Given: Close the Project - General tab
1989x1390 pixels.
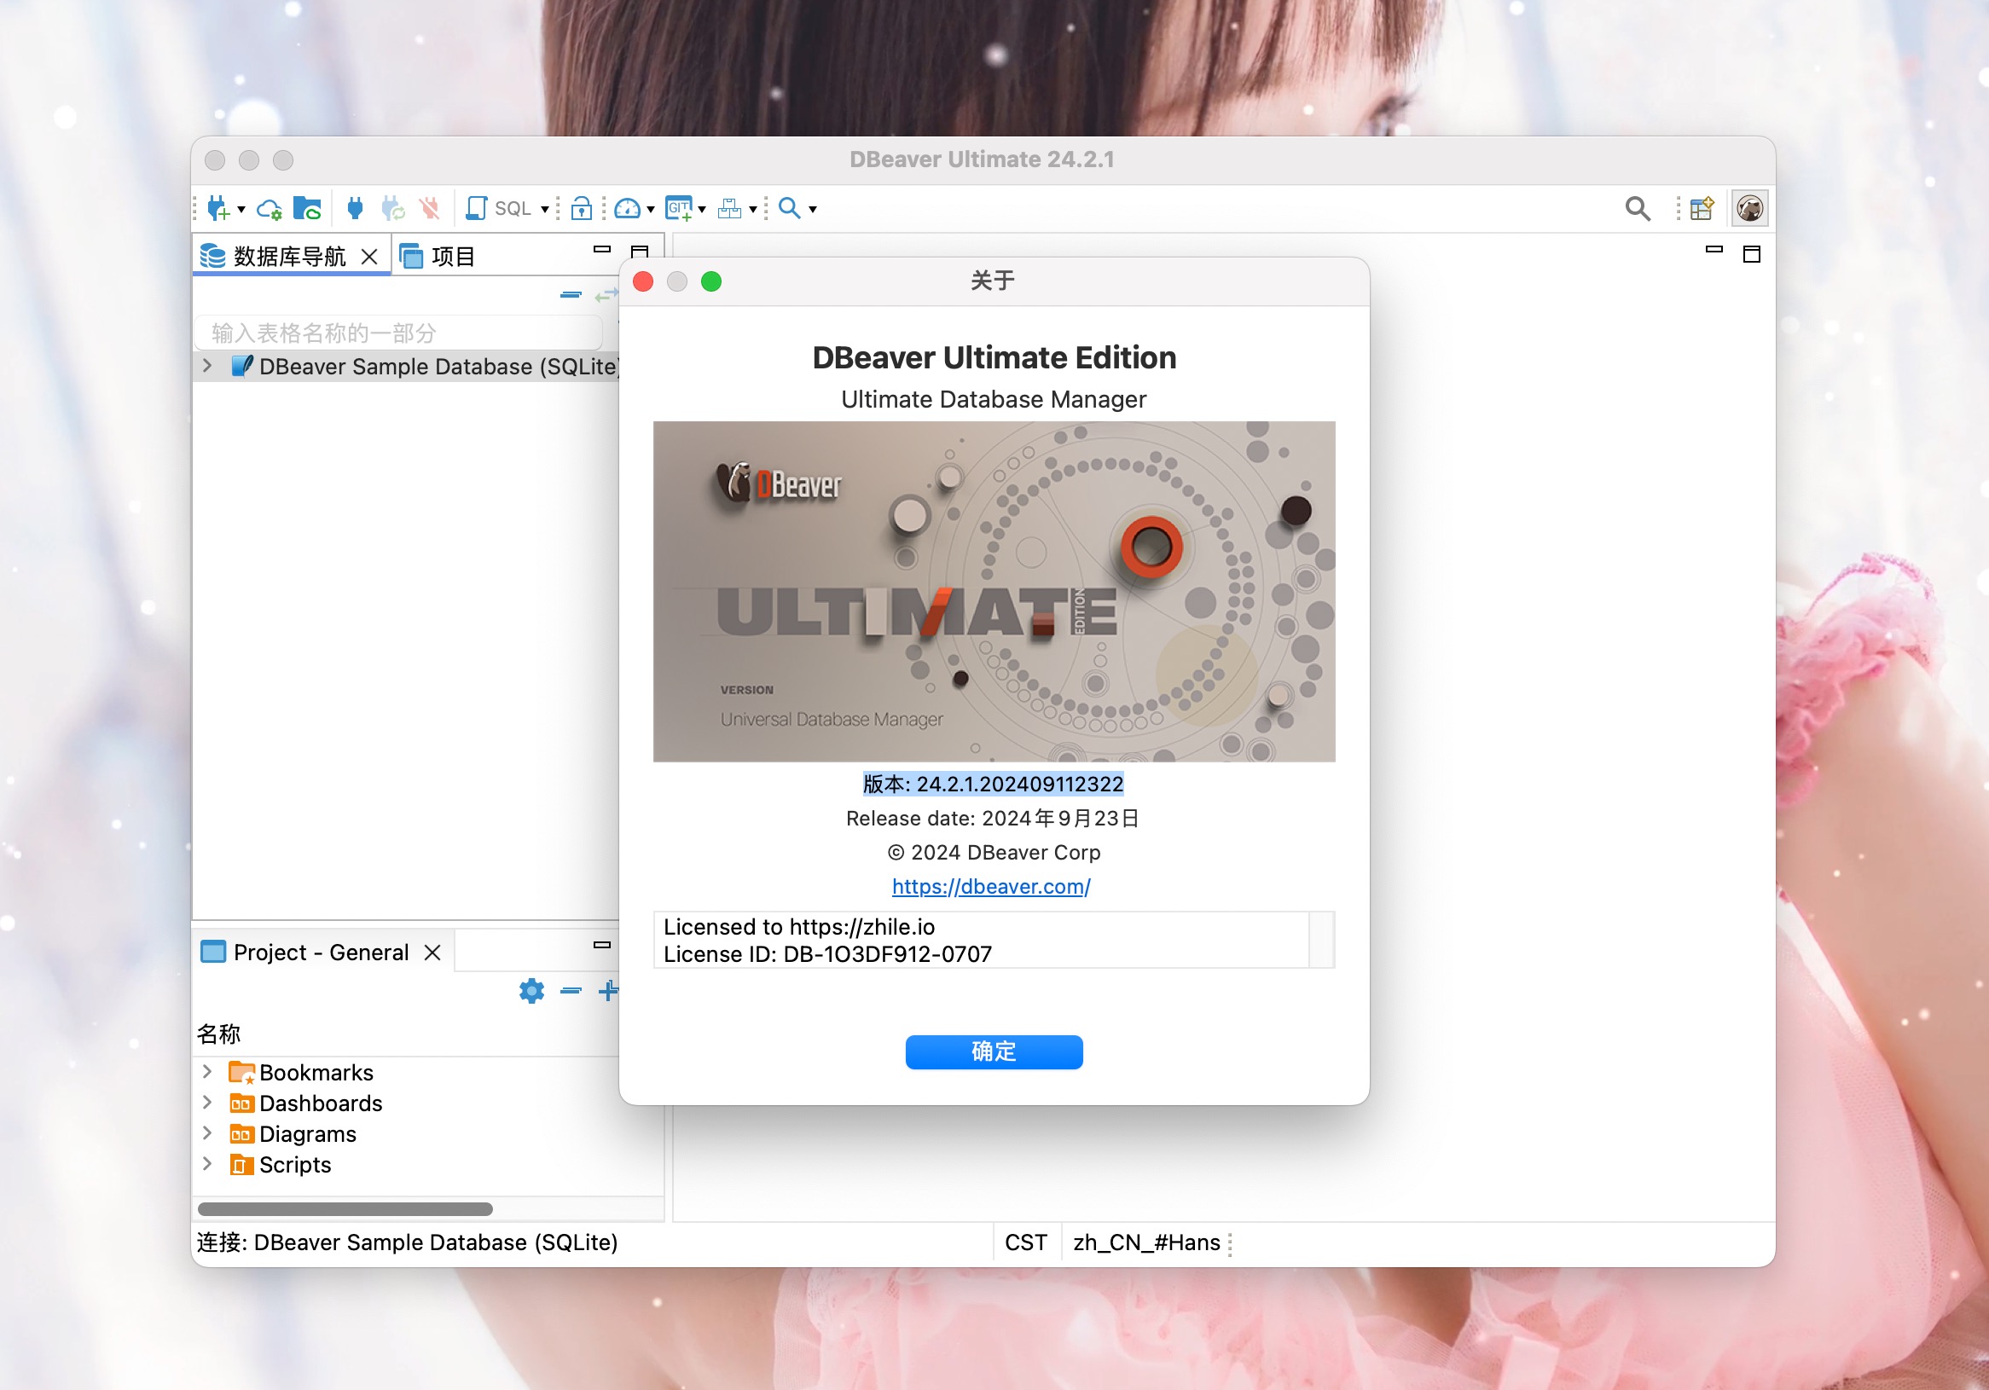Looking at the screenshot, I should pyautogui.click(x=432, y=953).
